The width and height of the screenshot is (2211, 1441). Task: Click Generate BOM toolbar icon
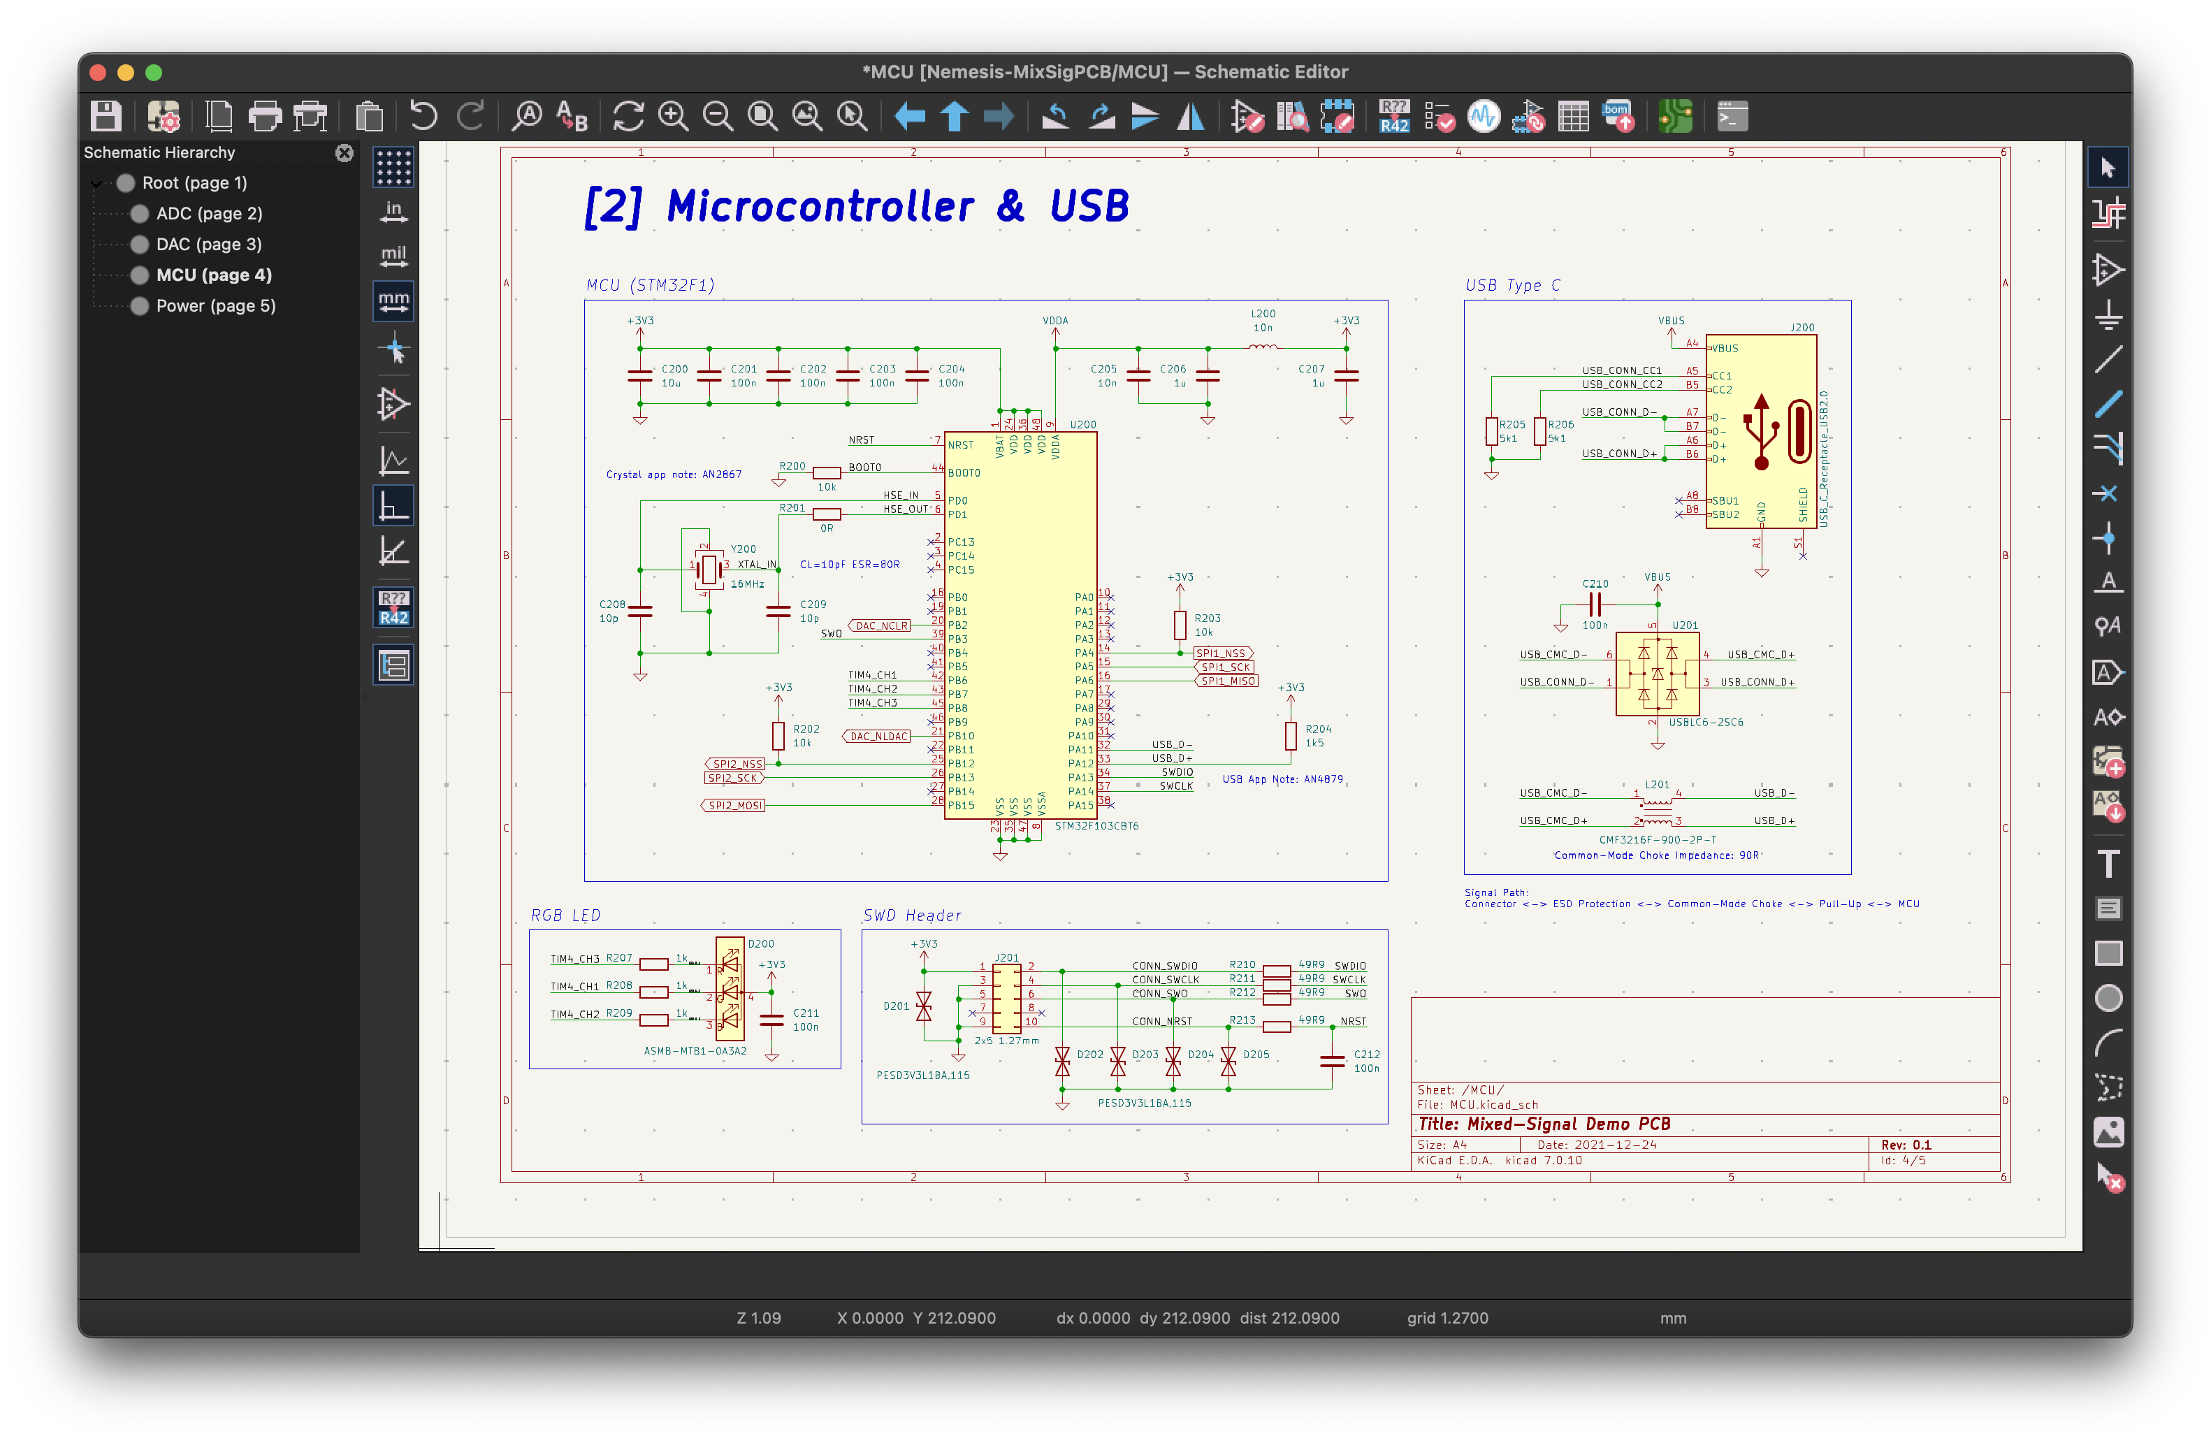click(1618, 116)
